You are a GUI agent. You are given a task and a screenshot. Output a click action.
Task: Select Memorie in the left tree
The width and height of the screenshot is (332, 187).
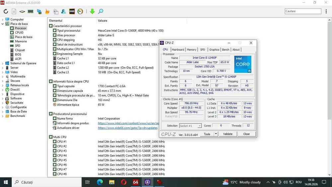[x=21, y=41]
